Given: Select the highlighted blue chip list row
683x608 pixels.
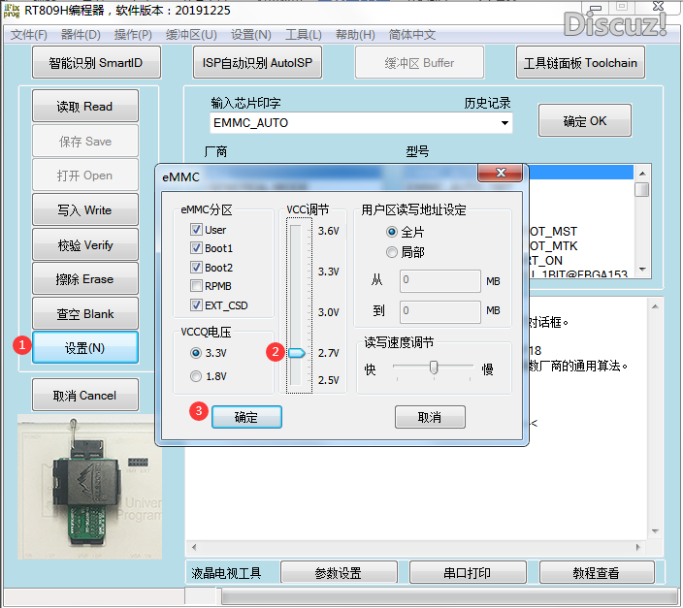Looking at the screenshot, I should coord(580,172).
